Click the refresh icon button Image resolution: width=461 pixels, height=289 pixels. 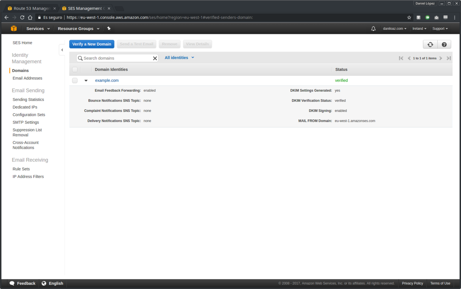pyautogui.click(x=430, y=44)
